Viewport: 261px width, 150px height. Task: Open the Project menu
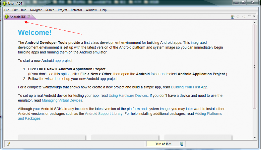tap(63, 10)
